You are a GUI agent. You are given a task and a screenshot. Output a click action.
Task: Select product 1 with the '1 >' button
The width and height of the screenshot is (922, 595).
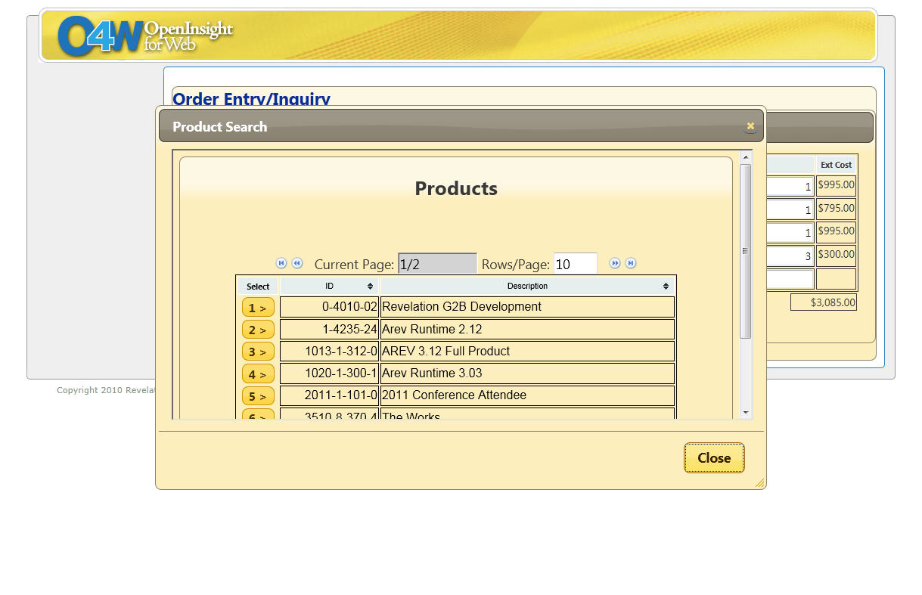258,308
